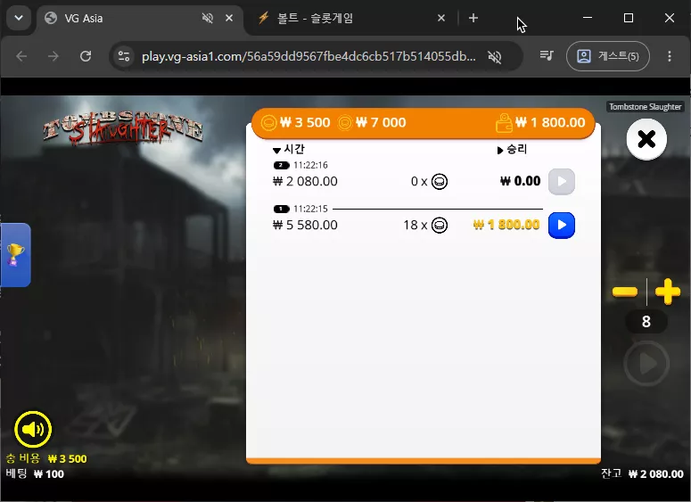Select the ₩ 1 800.00 win amount in row 1
The width and height of the screenshot is (691, 502).
click(506, 225)
